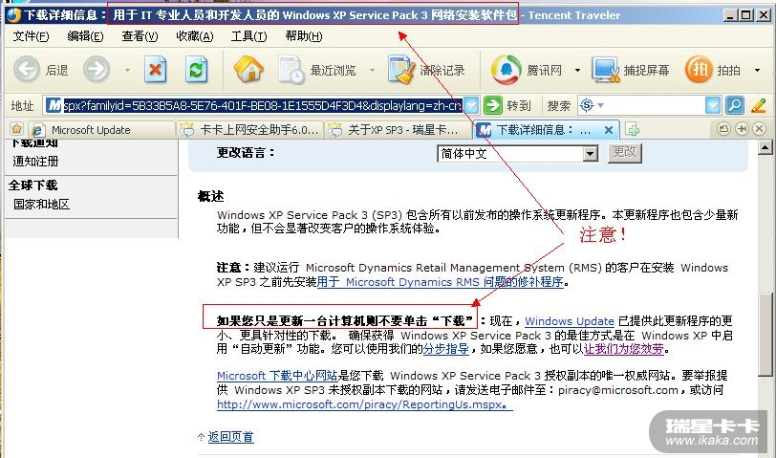Open the 分步指导 step guide link
The image size is (776, 458).
(446, 349)
